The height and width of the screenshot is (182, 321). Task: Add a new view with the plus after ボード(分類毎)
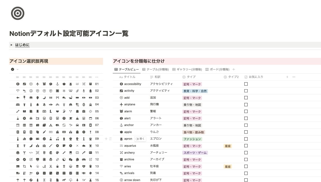point(234,69)
